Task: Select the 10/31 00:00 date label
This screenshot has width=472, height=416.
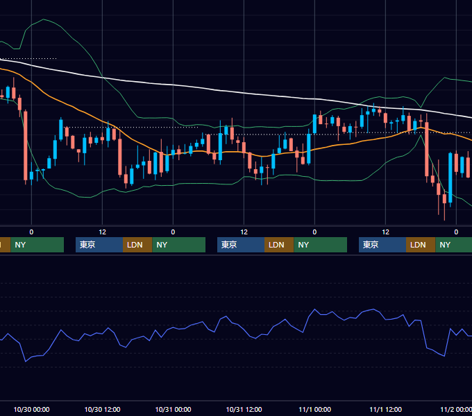Action: 173,409
